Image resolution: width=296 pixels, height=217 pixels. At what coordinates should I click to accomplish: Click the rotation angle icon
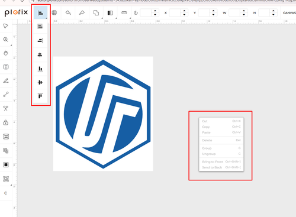coord(136,13)
